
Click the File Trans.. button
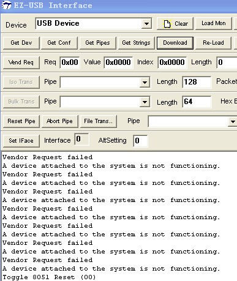(99, 121)
